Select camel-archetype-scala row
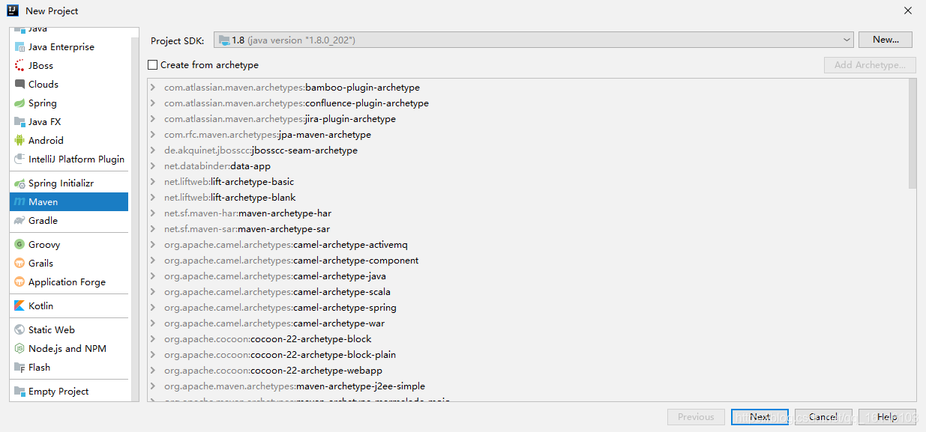This screenshot has height=432, width=926. click(528, 292)
